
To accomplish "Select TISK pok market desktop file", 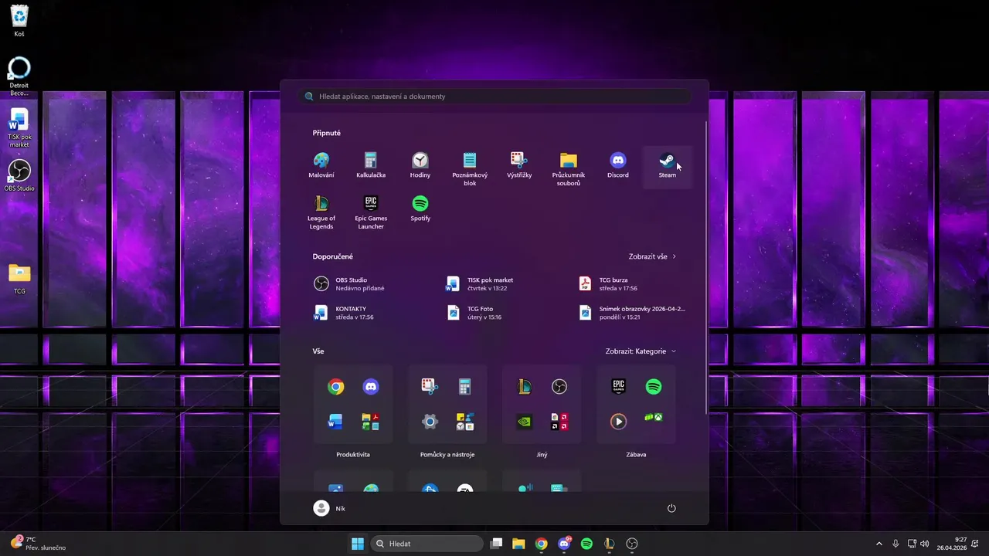I will click(x=19, y=127).
